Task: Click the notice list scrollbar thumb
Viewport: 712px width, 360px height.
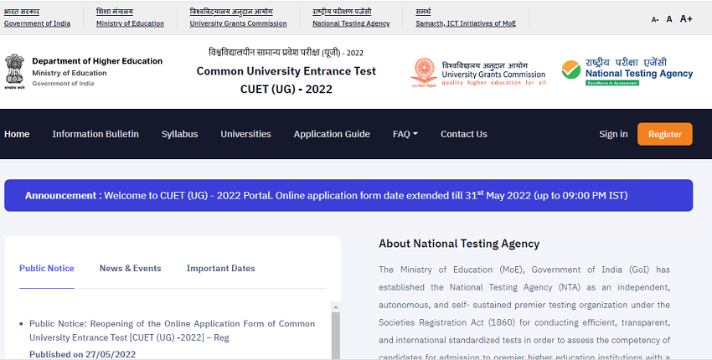Action: pyautogui.click(x=336, y=336)
